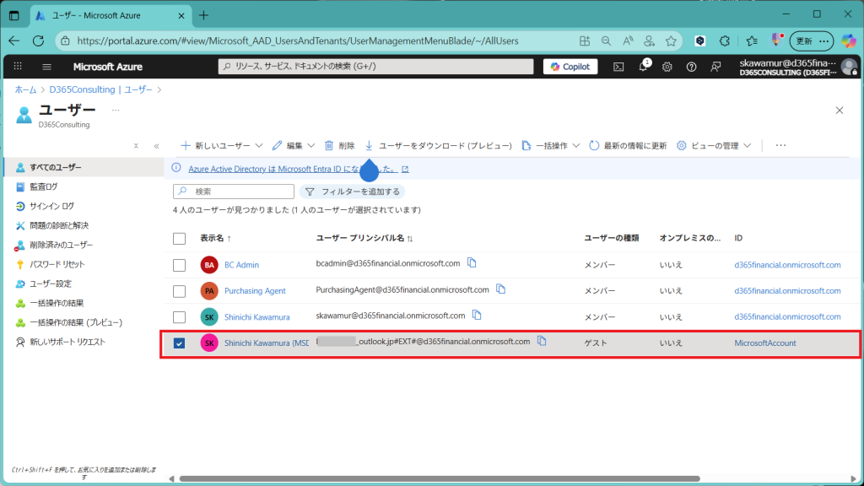Viewport: 864px width, 486px height.
Task: Open the Azure portal hamburger menu
Action: click(x=46, y=67)
